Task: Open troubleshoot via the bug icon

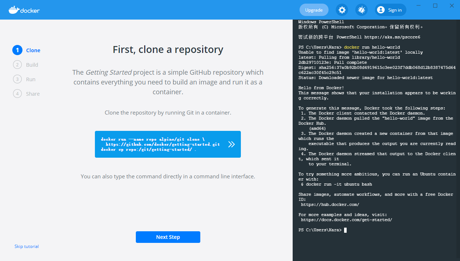Action: coord(361,10)
